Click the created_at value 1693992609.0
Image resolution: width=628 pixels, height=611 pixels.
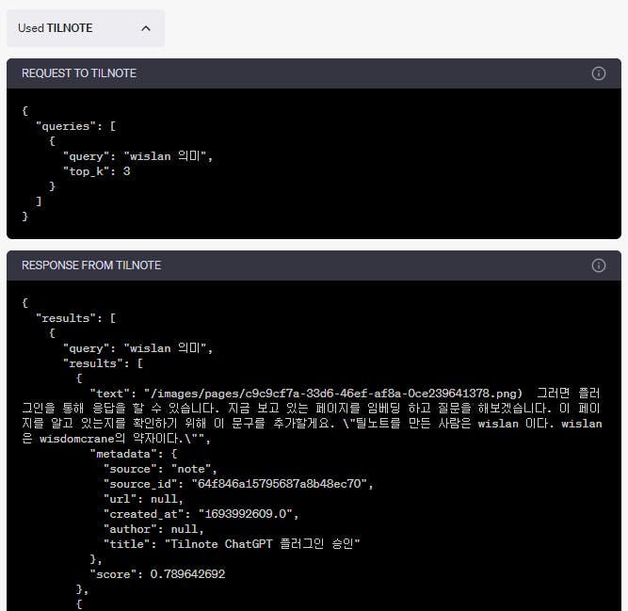(246, 514)
